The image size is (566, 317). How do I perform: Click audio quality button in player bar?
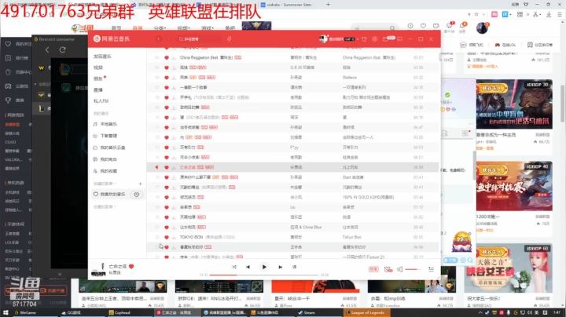tap(373, 269)
